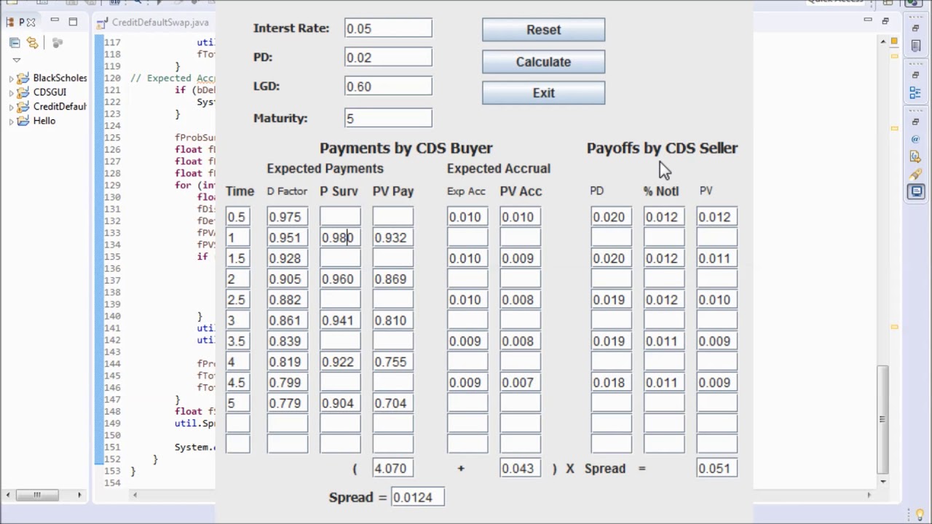Image resolution: width=932 pixels, height=524 pixels.
Task: Click the Reset button
Action: 543,30
